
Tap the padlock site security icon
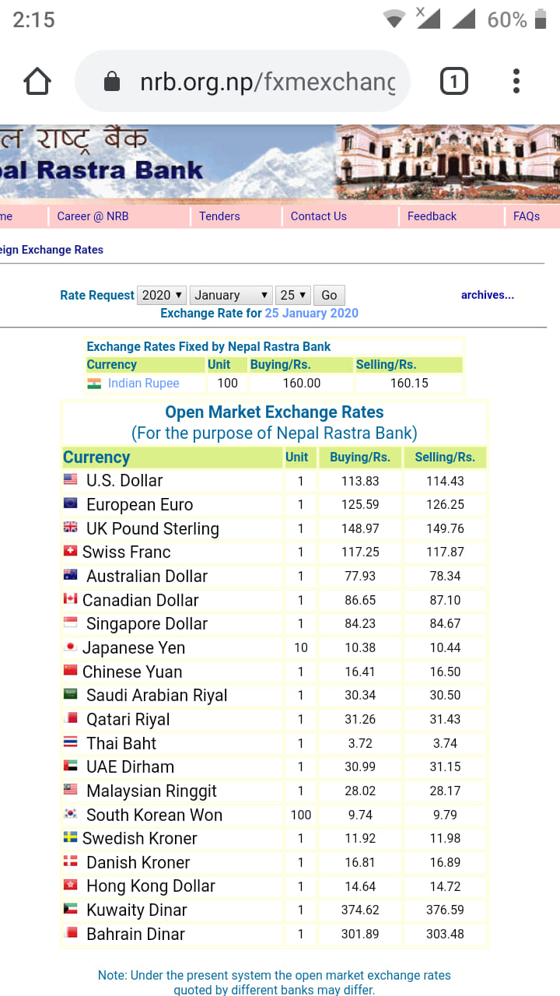tap(112, 82)
